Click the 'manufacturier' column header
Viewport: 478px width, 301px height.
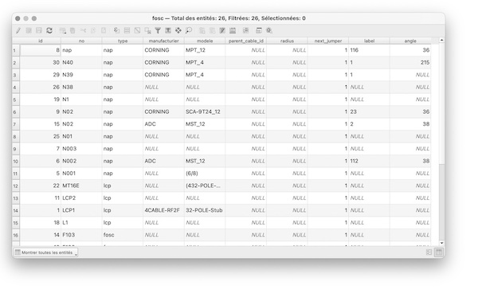[x=163, y=41]
